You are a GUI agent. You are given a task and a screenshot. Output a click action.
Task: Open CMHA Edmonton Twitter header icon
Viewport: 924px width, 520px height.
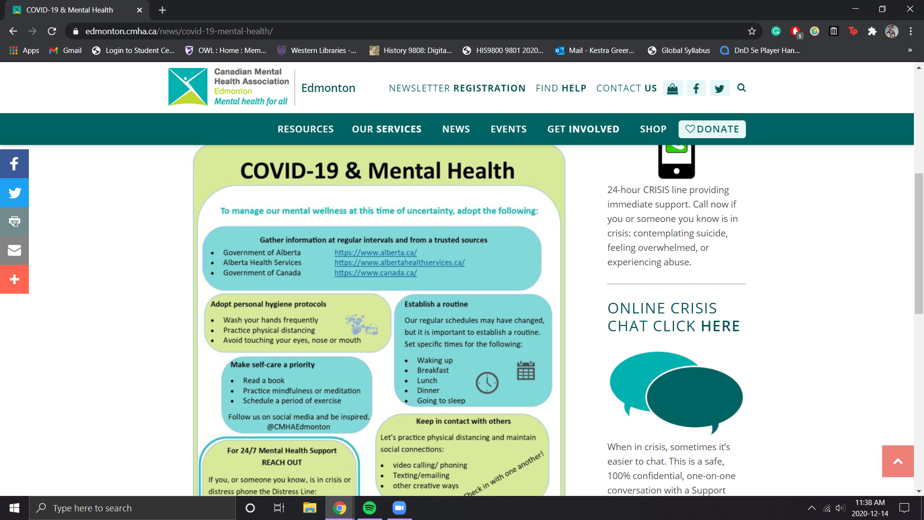719,89
